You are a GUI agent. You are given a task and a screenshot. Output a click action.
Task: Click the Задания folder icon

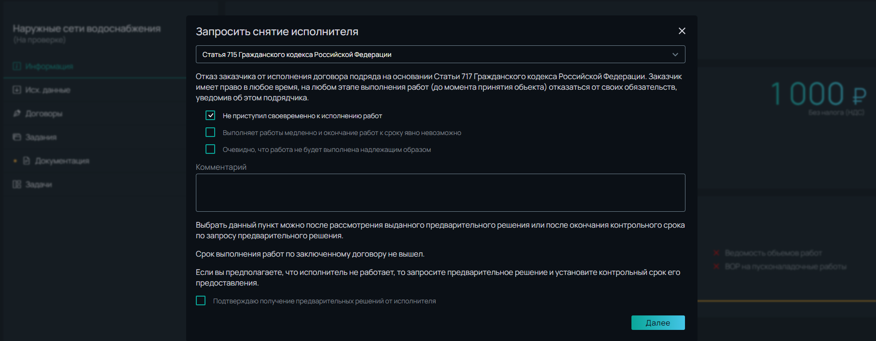[x=17, y=137]
